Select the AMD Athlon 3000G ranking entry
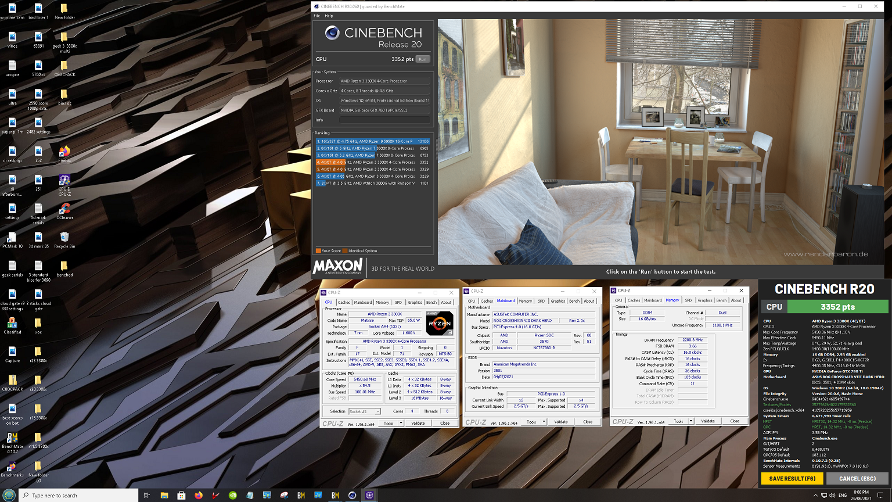The height and width of the screenshot is (502, 892). tap(373, 183)
